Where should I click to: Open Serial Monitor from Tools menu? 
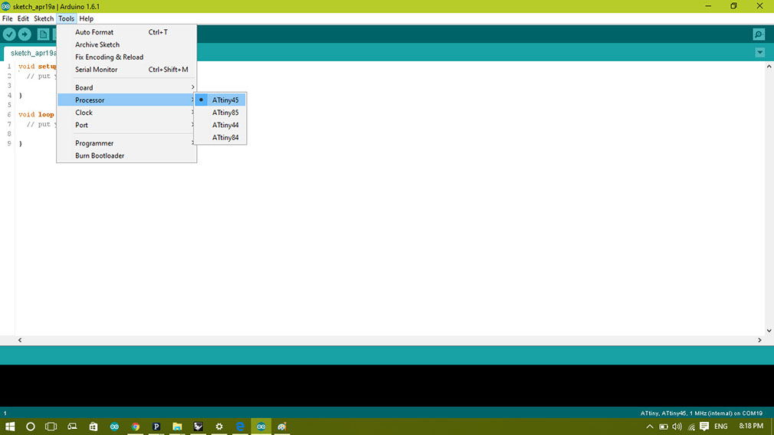(x=127, y=70)
